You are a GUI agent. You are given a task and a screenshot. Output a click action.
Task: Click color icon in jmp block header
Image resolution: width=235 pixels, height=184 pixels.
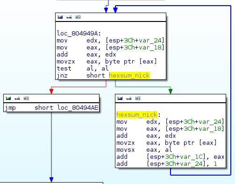pyautogui.click(x=8, y=99)
